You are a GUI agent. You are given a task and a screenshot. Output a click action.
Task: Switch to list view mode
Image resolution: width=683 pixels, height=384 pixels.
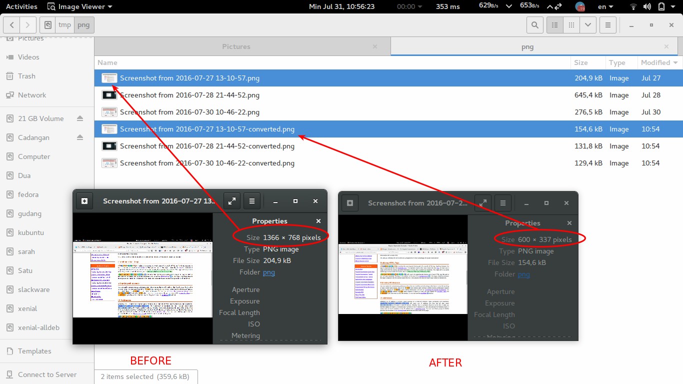tap(554, 25)
